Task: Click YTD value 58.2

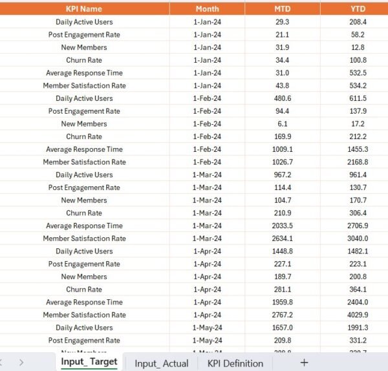Action: [x=358, y=35]
